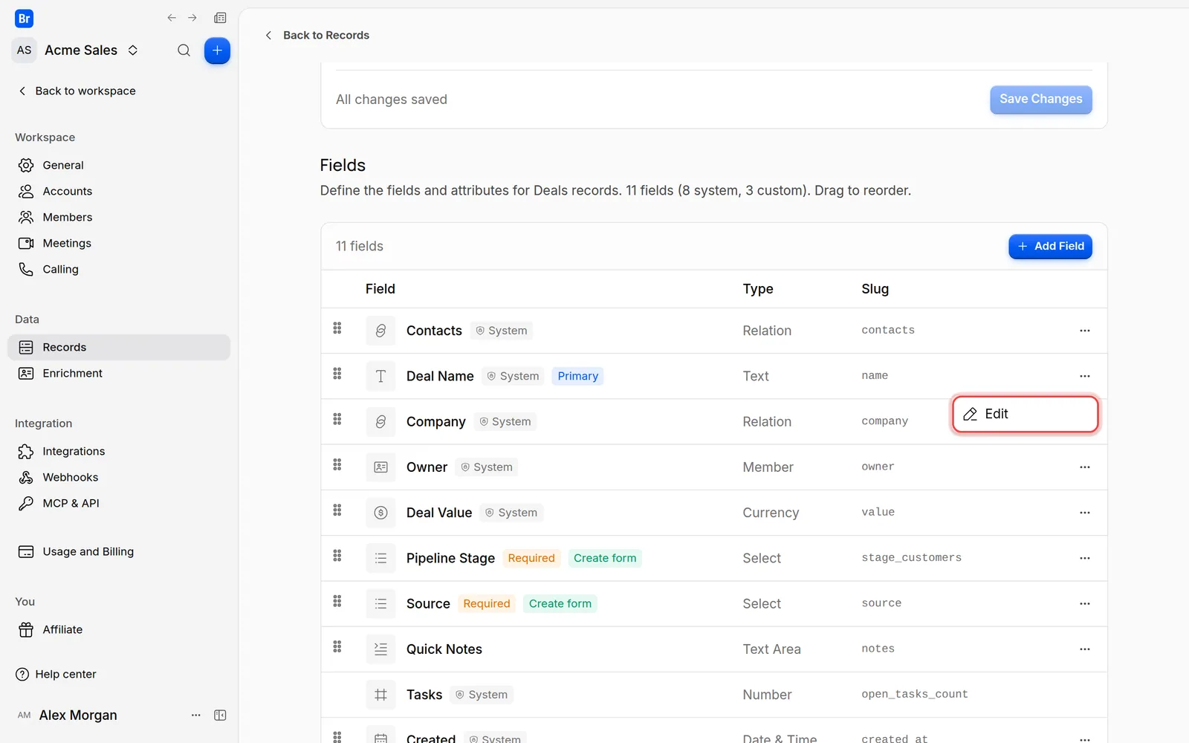Open options menu for Source field
Image resolution: width=1189 pixels, height=743 pixels.
1085,603
